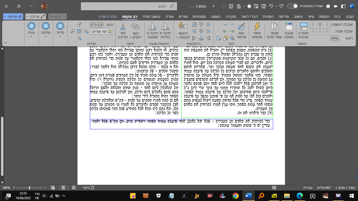
Task: Open Google Chrome from the taskbar
Action: [235, 196]
